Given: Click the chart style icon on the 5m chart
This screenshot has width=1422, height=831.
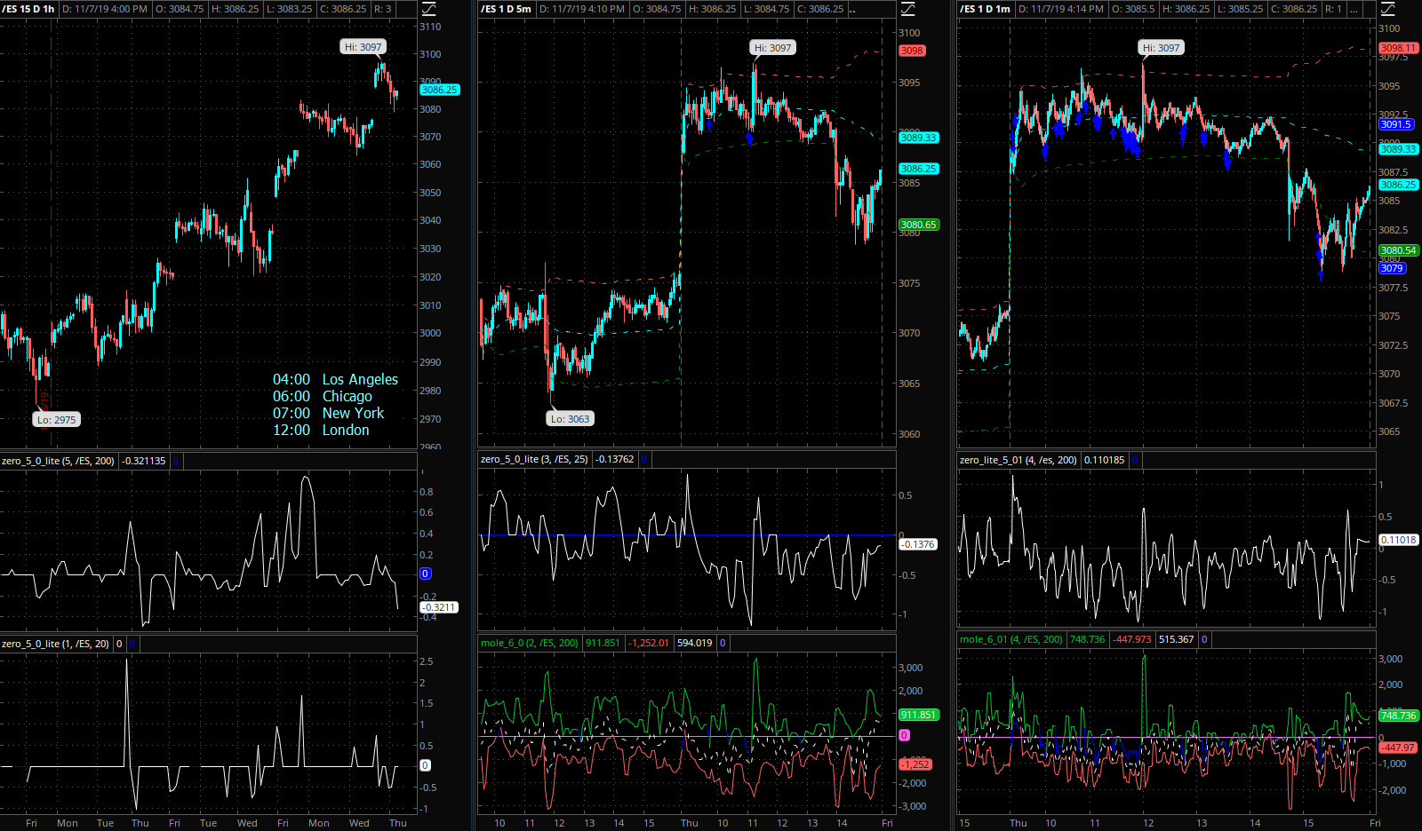Looking at the screenshot, I should tap(907, 9).
